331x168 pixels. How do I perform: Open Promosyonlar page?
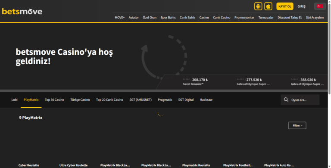coord(244,18)
